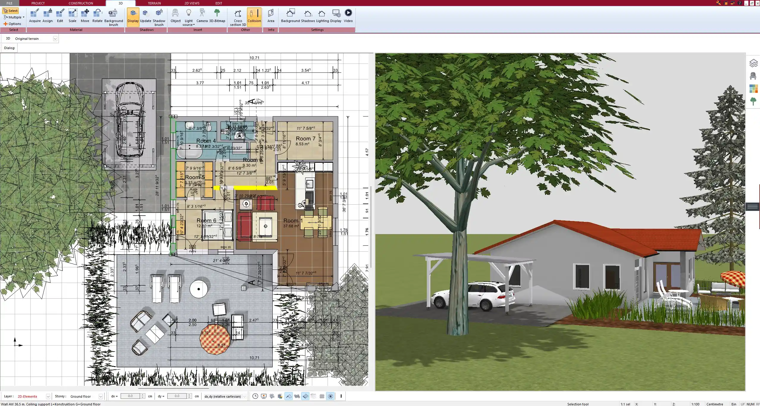Image resolution: width=760 pixels, height=406 pixels.
Task: Open the Cross section 3D tool
Action: (x=238, y=17)
